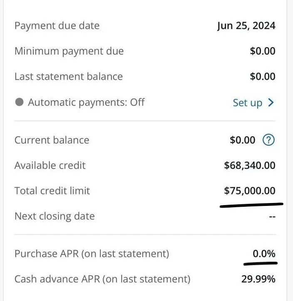293x301 pixels.
Task: Select the Automatic payments: Off label
Action: 86,102
